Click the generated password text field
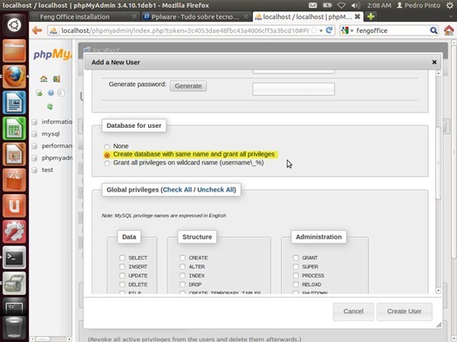This screenshot has width=457, height=342. (x=294, y=89)
